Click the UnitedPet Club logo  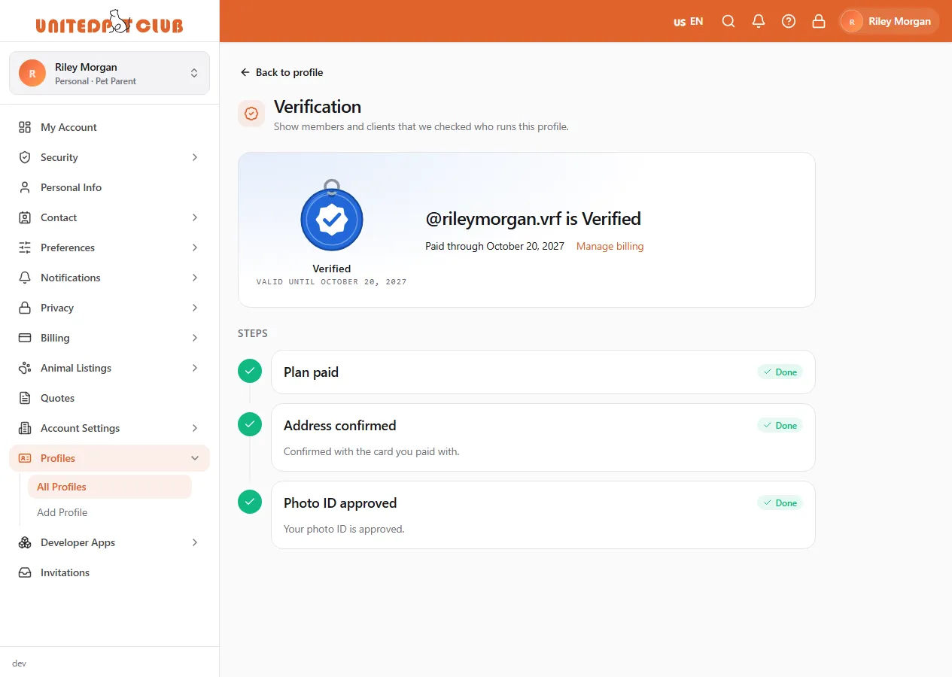110,22
